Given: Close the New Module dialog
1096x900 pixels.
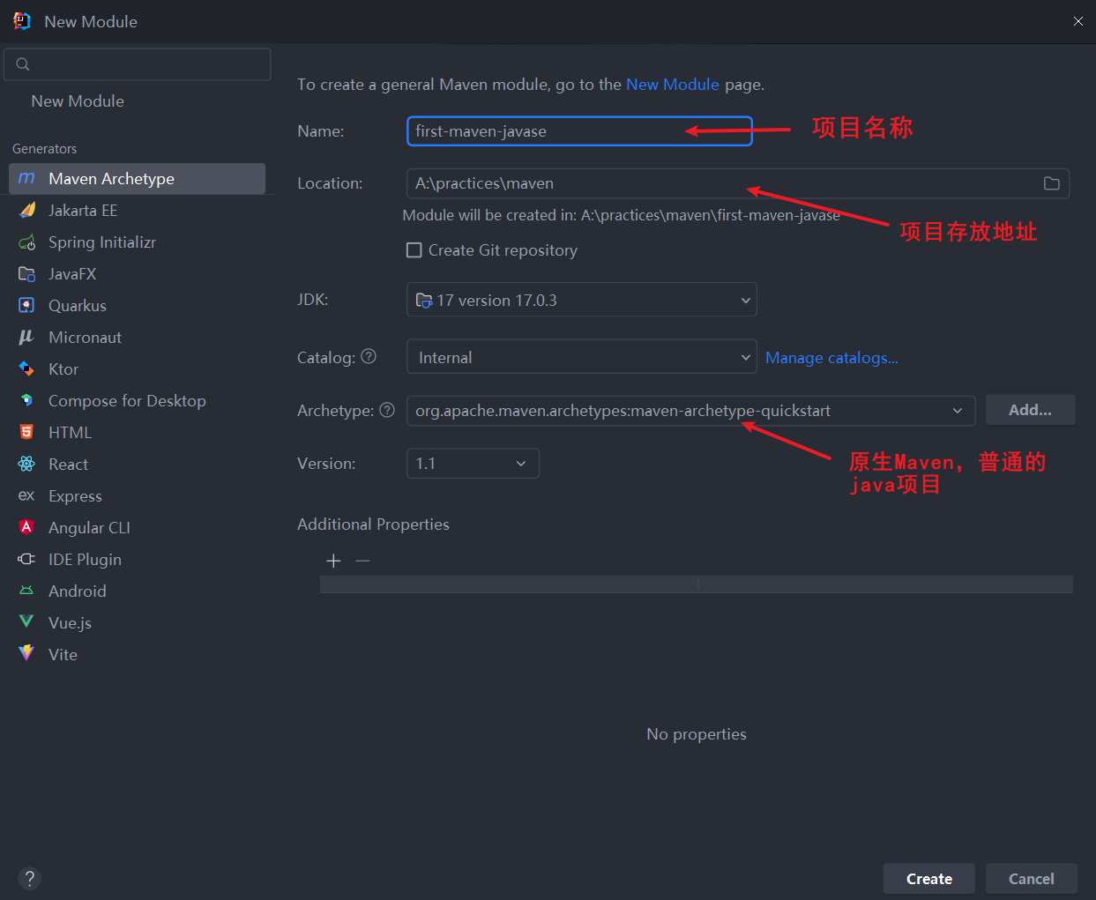Looking at the screenshot, I should click(x=1077, y=21).
